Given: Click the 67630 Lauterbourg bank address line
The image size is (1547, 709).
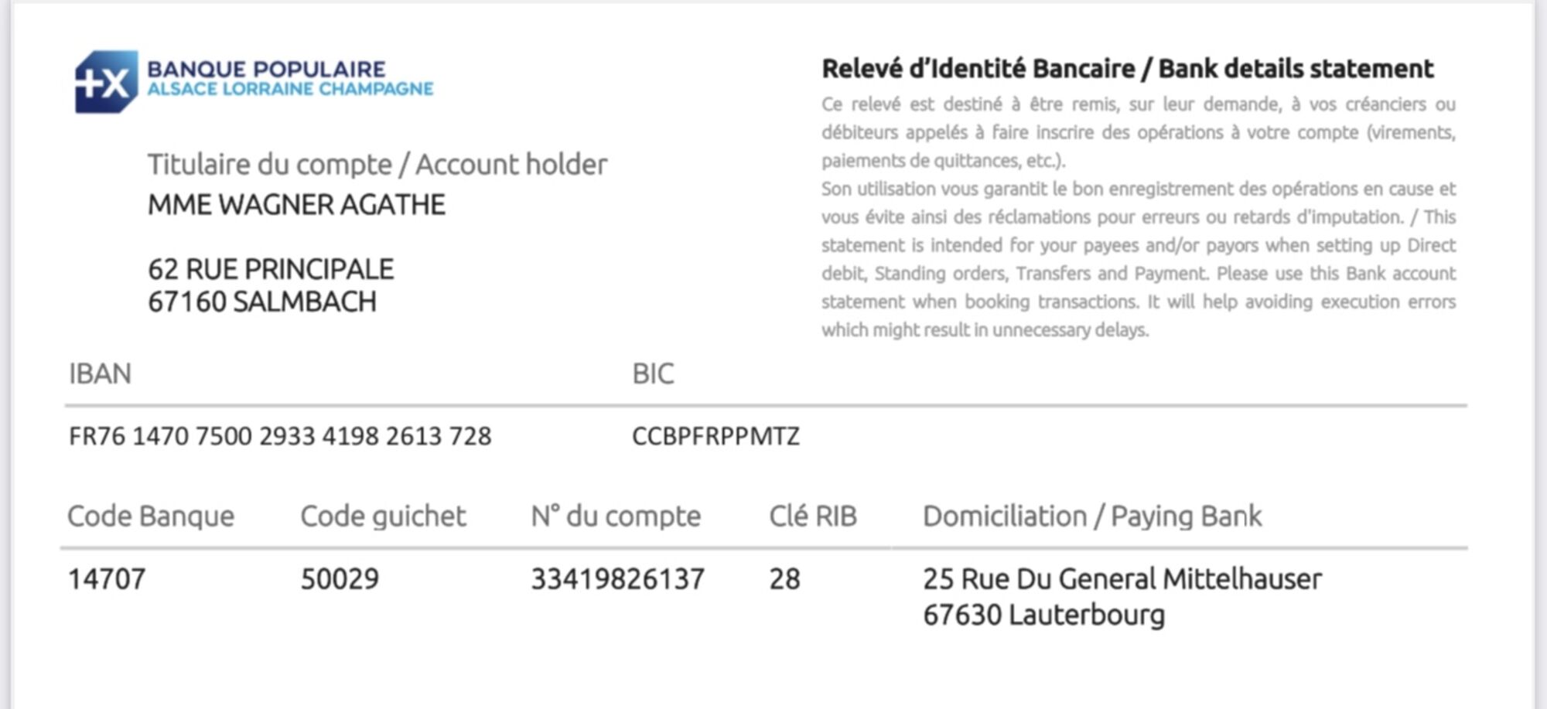Looking at the screenshot, I should 1043,615.
